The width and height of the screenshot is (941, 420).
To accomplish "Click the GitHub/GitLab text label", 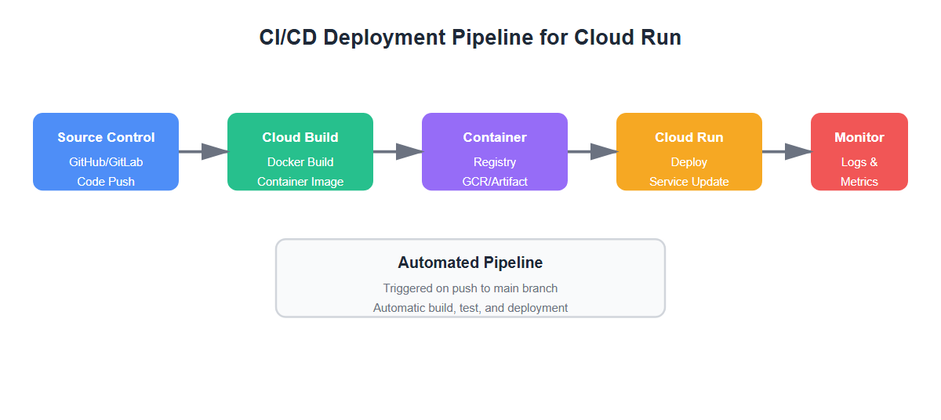I will (106, 162).
